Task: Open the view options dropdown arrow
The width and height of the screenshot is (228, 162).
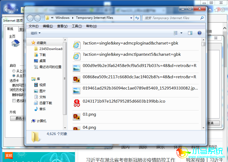Action: [x=181, y=33]
